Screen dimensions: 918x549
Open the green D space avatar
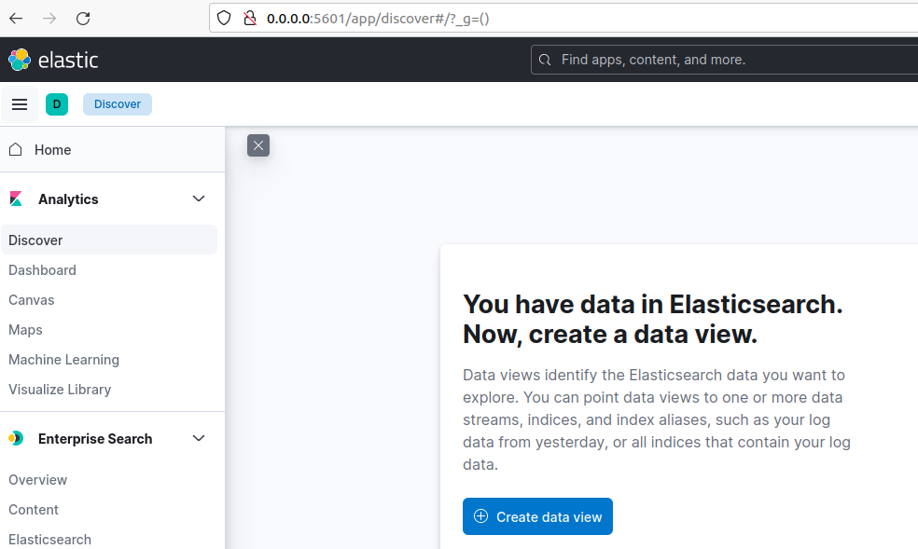pos(57,104)
